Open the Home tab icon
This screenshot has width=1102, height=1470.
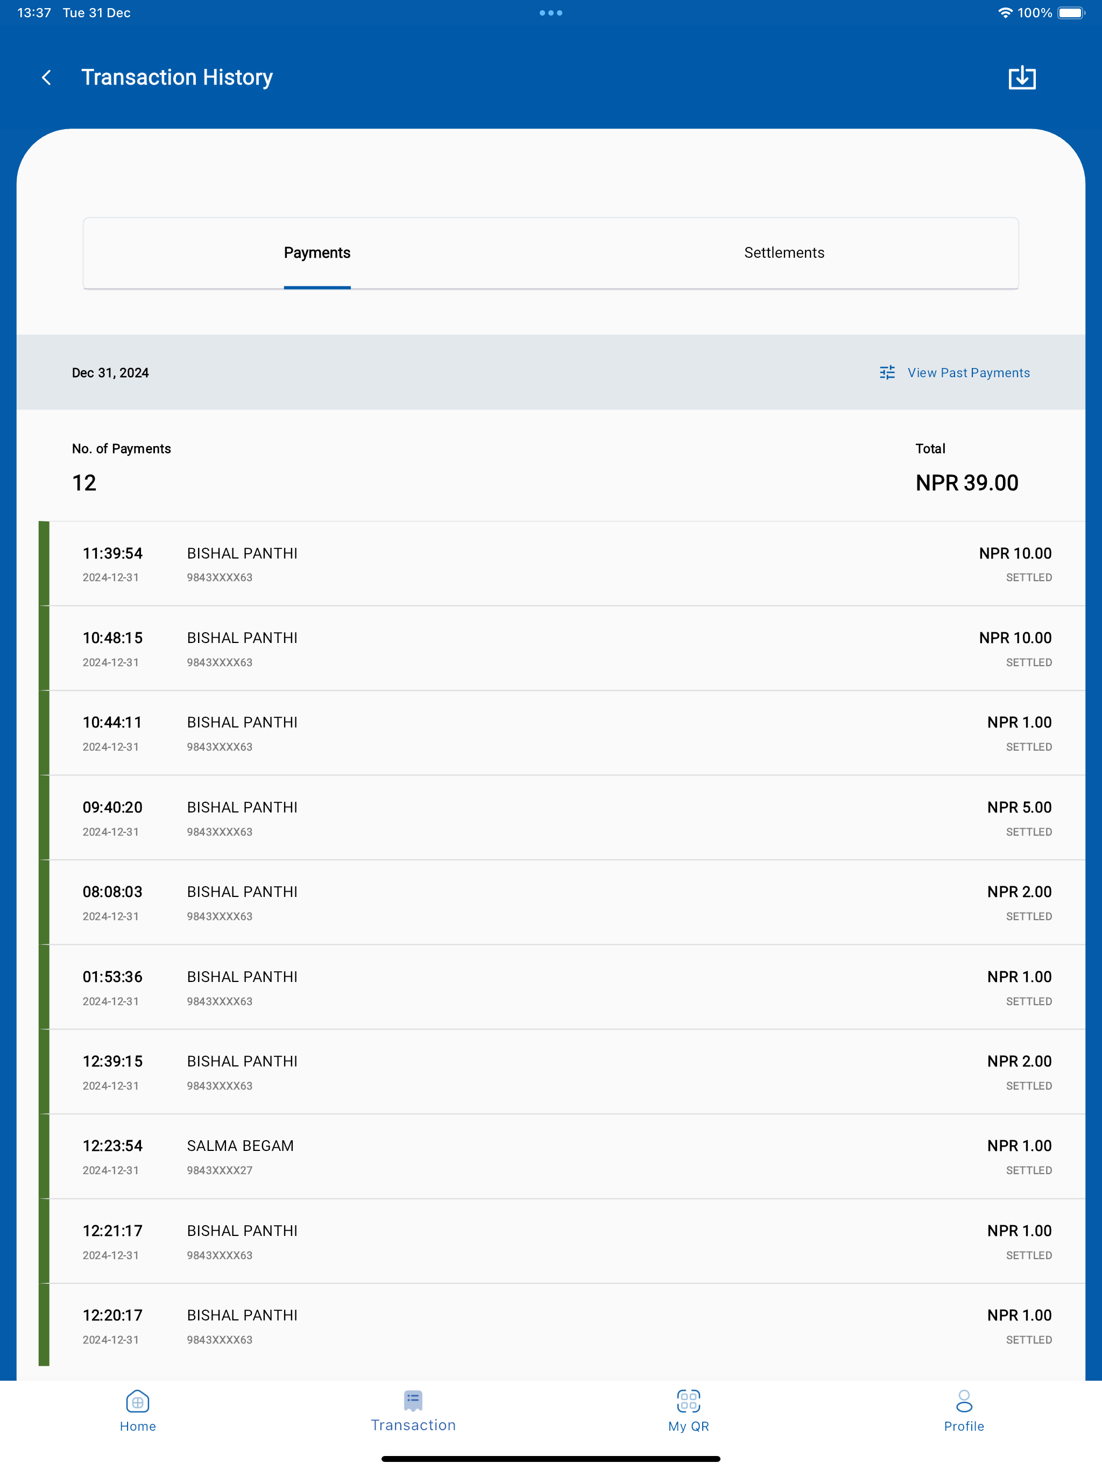[x=138, y=1402]
